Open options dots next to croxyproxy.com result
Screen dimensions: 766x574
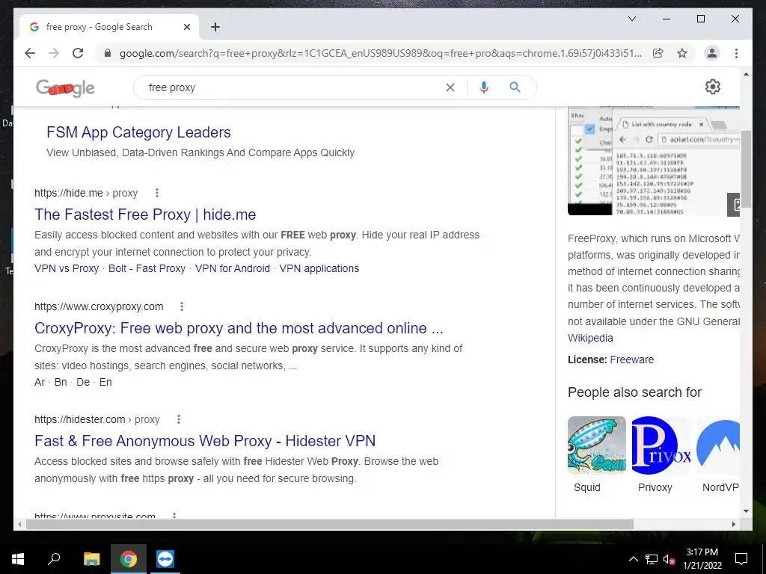[x=182, y=306]
